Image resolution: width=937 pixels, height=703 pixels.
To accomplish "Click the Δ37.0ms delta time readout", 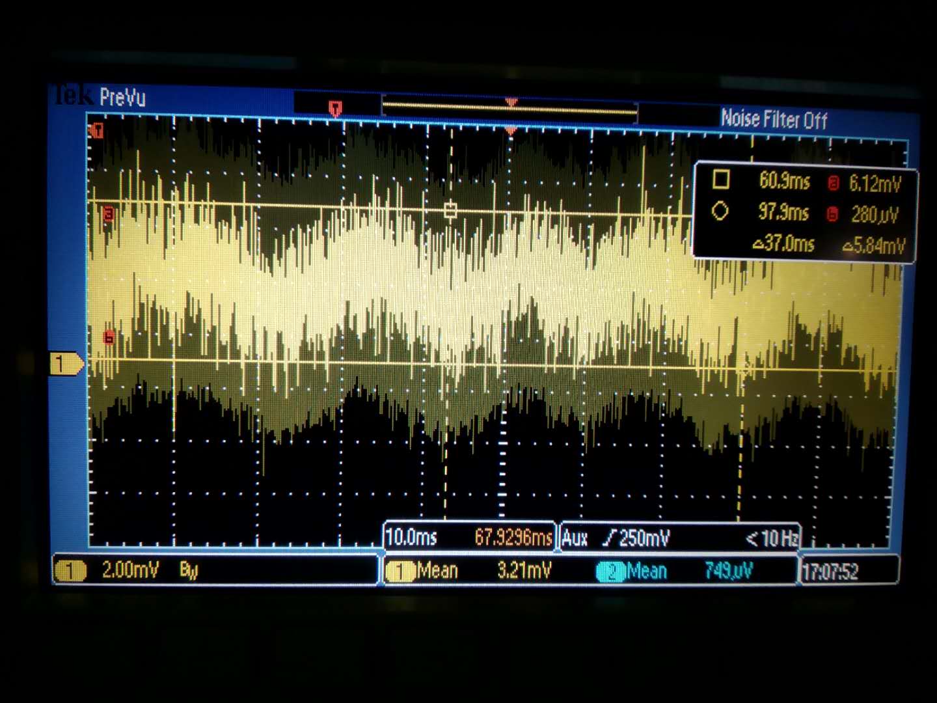I will coord(783,243).
